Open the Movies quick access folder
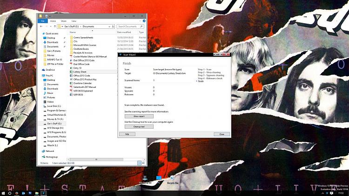349x196 pixels. tap(51, 55)
